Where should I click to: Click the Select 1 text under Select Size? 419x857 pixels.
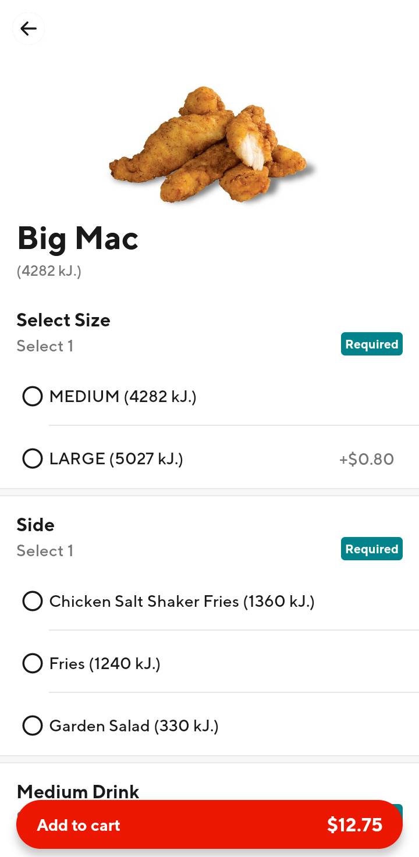[45, 346]
